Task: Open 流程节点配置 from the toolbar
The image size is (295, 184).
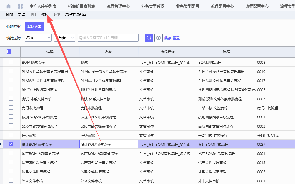Action: (76, 14)
